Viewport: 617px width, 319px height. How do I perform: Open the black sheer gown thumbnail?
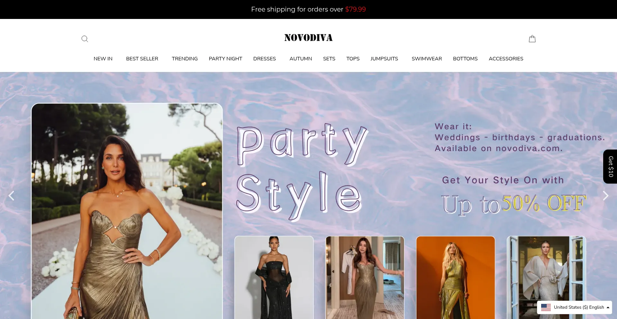point(274,278)
